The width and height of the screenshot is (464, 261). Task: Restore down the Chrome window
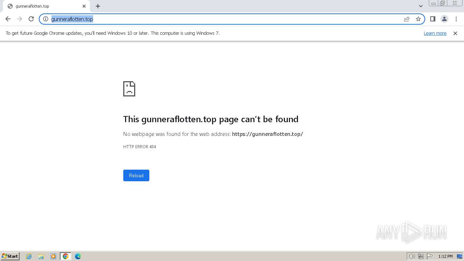click(x=443, y=3)
